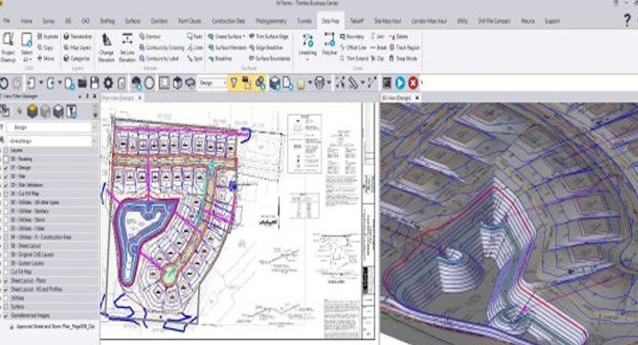Toggle the 01 - Design layer checkbox

tap(6, 168)
